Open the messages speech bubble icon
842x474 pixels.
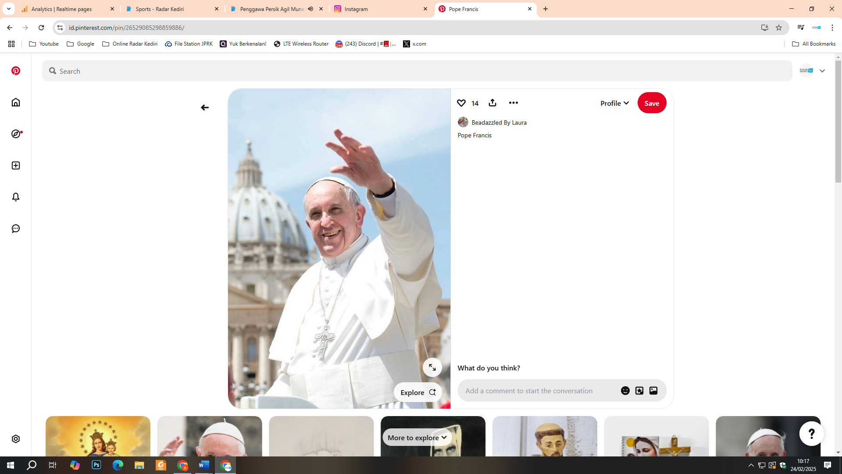(x=16, y=229)
